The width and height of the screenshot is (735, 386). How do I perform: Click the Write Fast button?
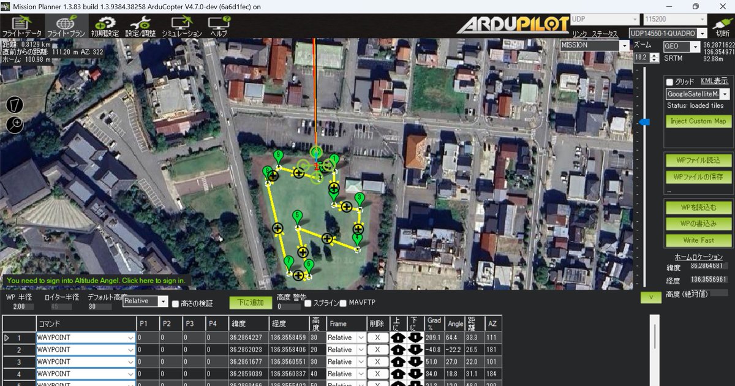click(699, 240)
